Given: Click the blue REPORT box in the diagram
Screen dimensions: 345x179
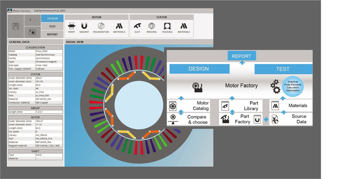Looking at the screenshot, I should click(241, 56).
